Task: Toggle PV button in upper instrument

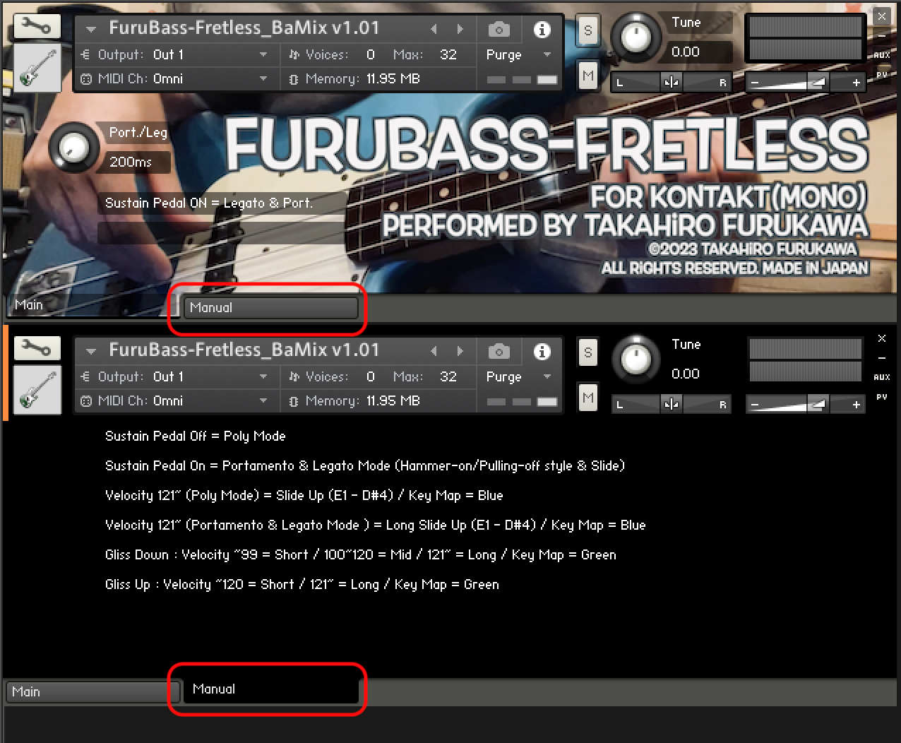Action: (882, 75)
